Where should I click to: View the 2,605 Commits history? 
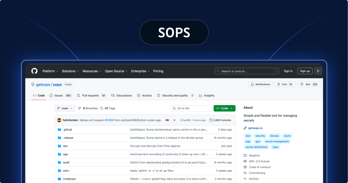[x=220, y=120]
